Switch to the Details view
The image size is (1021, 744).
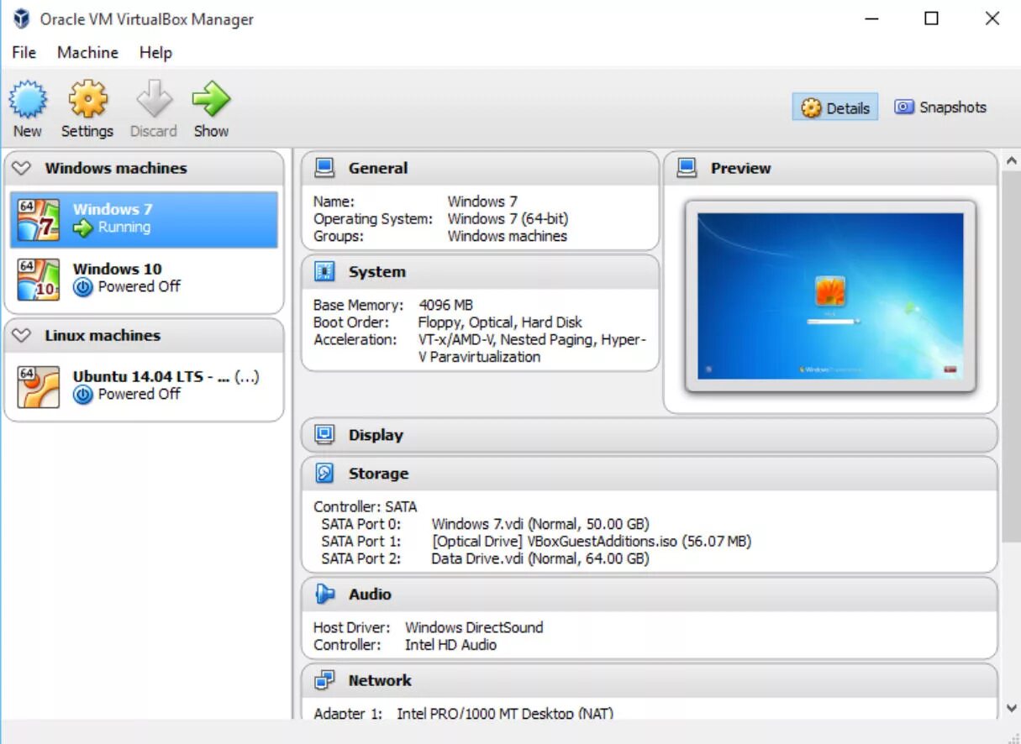(835, 107)
